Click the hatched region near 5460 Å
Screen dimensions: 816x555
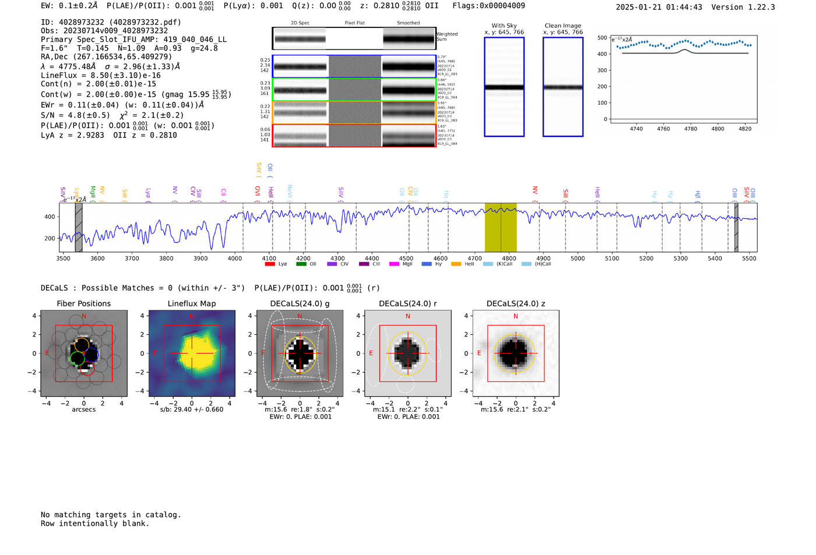pos(736,227)
